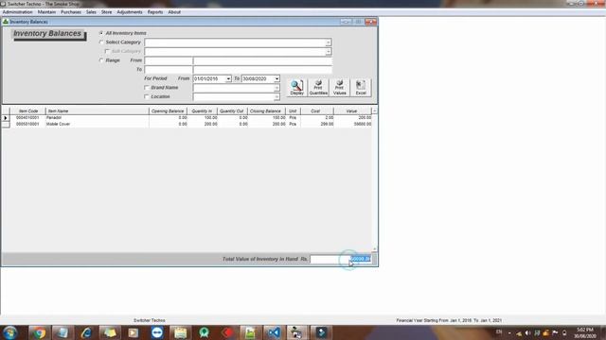Select the All Inventory Items radio button
This screenshot has height=340, width=606.
[x=101, y=33]
